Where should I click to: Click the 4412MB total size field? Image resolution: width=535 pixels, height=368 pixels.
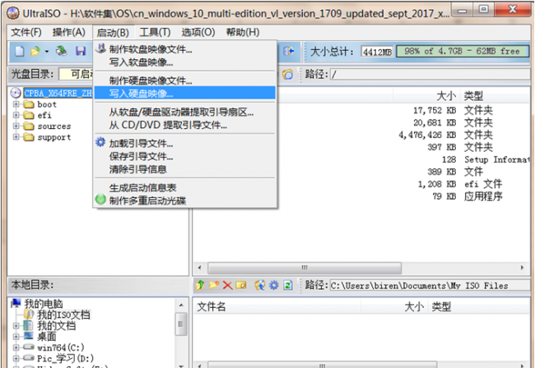pyautogui.click(x=377, y=52)
